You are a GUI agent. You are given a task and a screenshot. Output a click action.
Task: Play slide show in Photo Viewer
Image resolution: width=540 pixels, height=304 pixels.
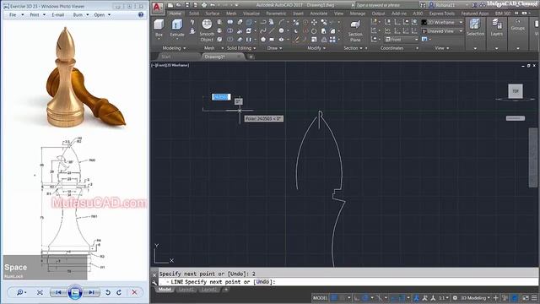coord(75,292)
